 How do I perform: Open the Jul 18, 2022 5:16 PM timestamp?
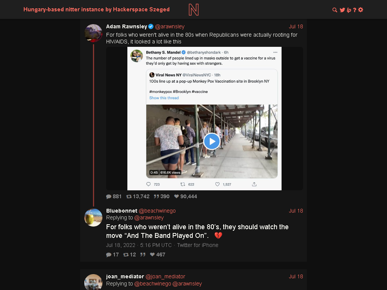[139, 245]
